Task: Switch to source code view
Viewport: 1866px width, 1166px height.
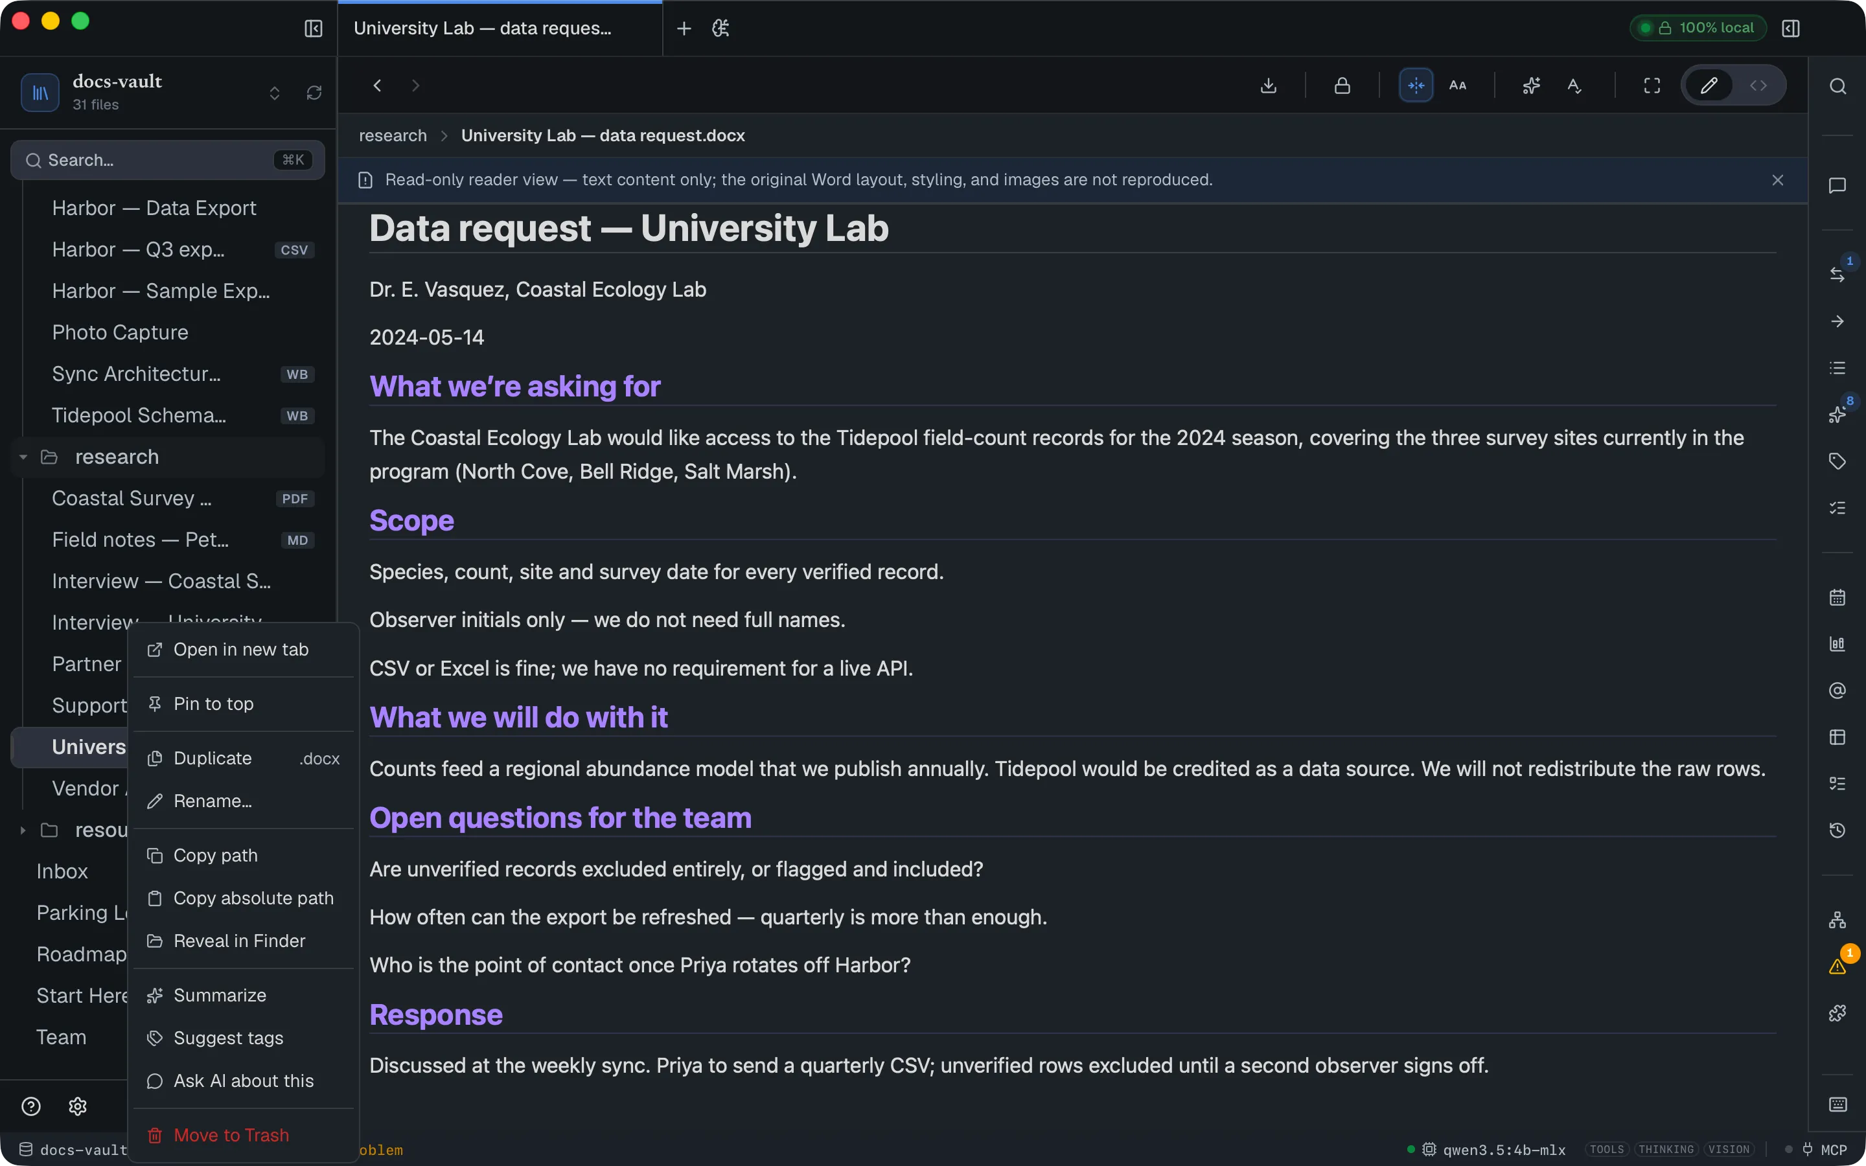Action: click(1758, 86)
